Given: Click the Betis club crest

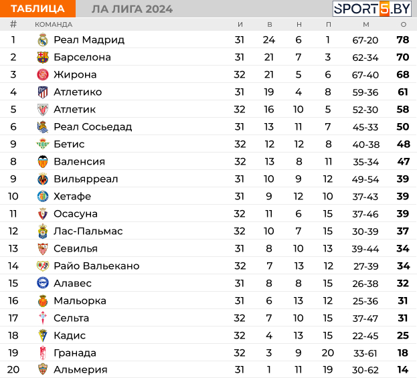Looking at the screenshot, I should (43, 145).
